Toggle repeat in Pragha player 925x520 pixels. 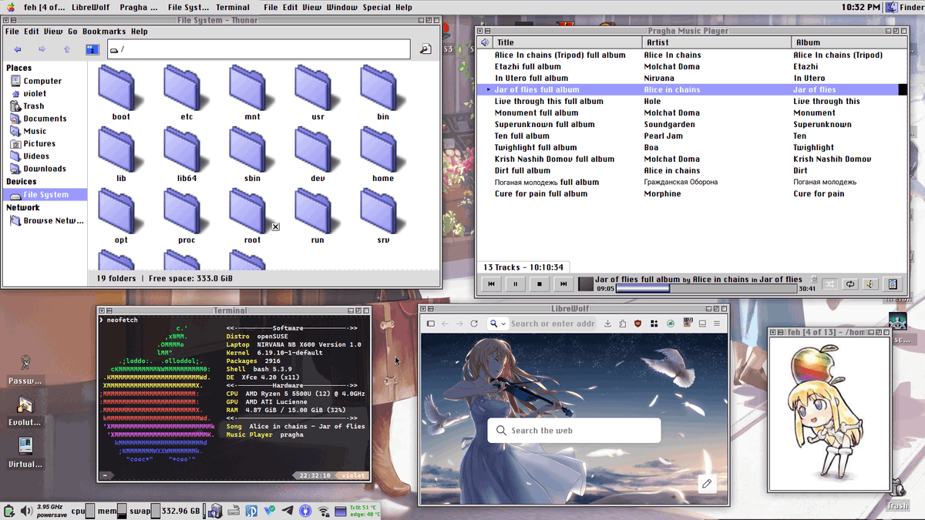(850, 283)
